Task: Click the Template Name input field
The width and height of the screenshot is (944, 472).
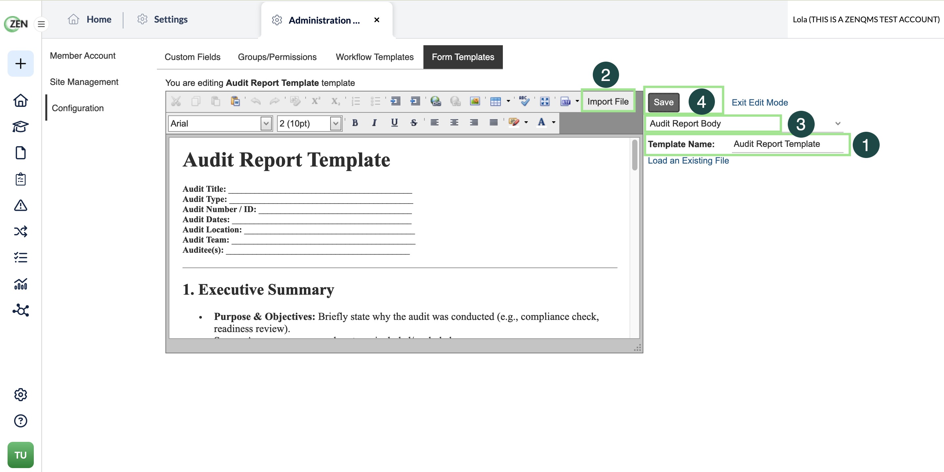Action: (787, 144)
